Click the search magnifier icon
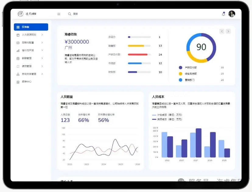Image resolution: width=252 pixels, height=192 pixels. click(70, 14)
